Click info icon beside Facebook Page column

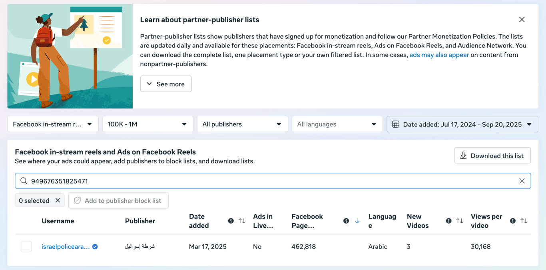point(346,221)
